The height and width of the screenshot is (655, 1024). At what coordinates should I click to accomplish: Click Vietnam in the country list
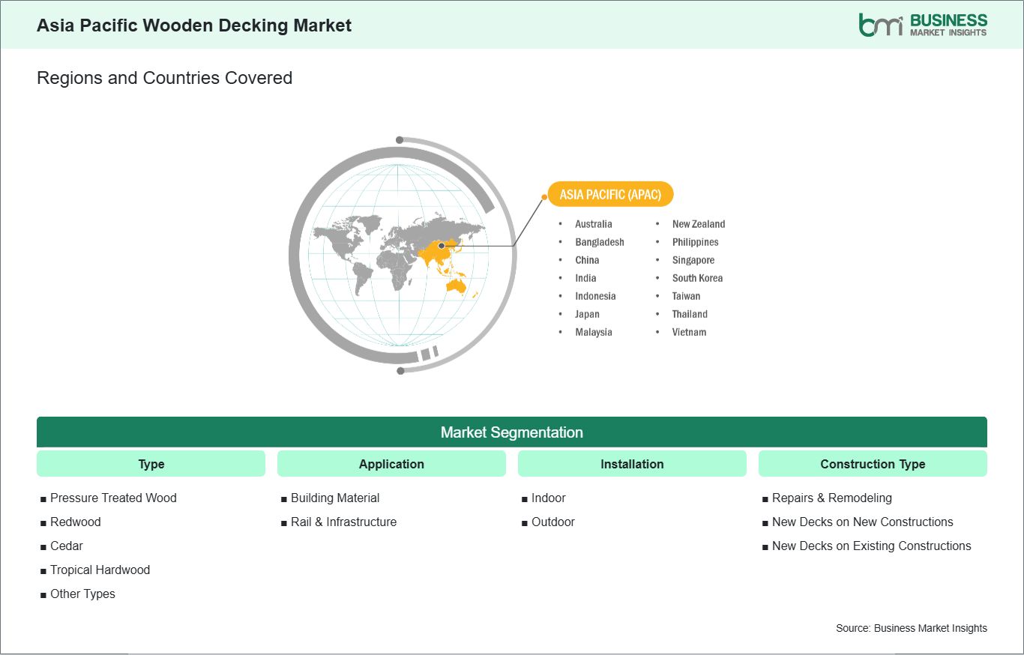[689, 332]
